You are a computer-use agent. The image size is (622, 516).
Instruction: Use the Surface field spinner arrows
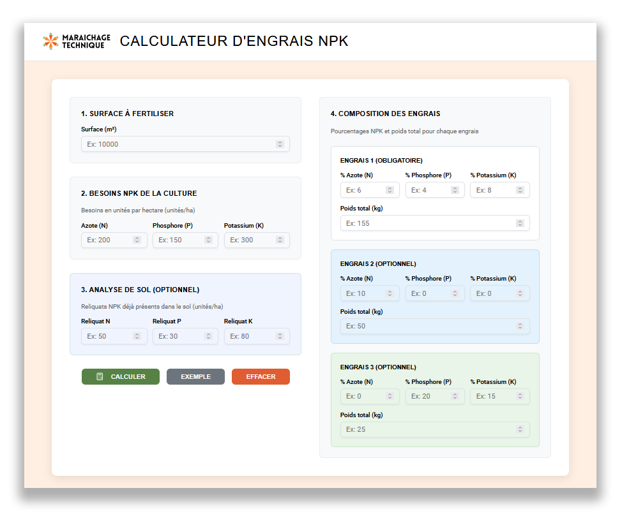[280, 144]
